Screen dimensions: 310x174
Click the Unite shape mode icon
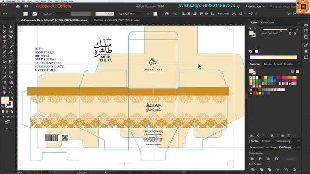coord(252,159)
